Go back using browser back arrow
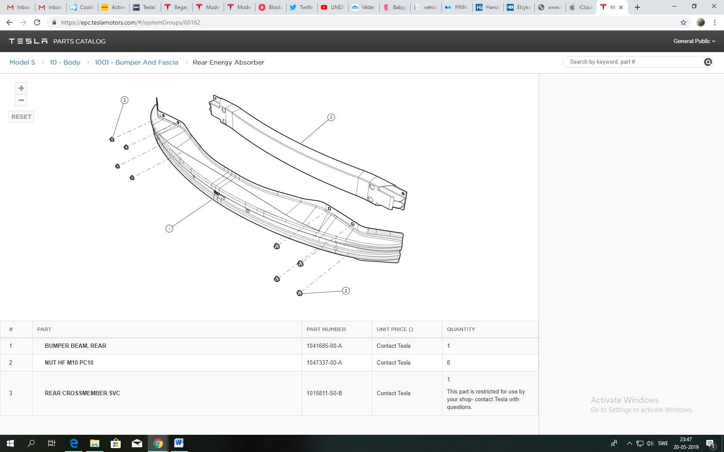The image size is (724, 452). 9,22
